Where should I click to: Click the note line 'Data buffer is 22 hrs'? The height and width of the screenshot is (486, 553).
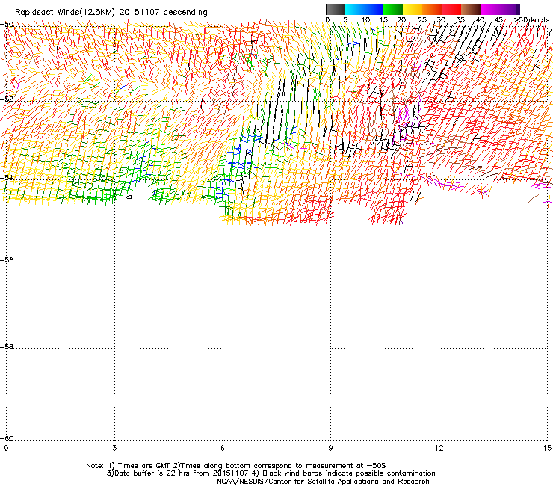pos(271,473)
